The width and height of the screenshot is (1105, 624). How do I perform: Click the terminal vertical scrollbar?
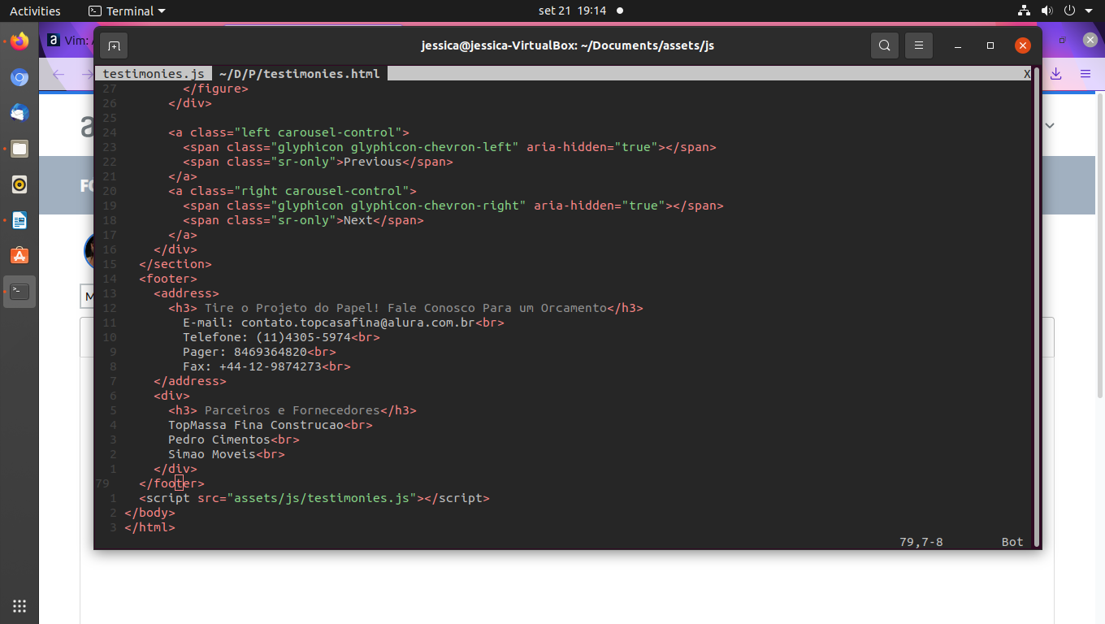[x=1037, y=307]
